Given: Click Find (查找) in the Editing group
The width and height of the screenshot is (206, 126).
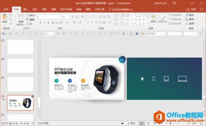Looking at the screenshot, I should tap(190, 15).
